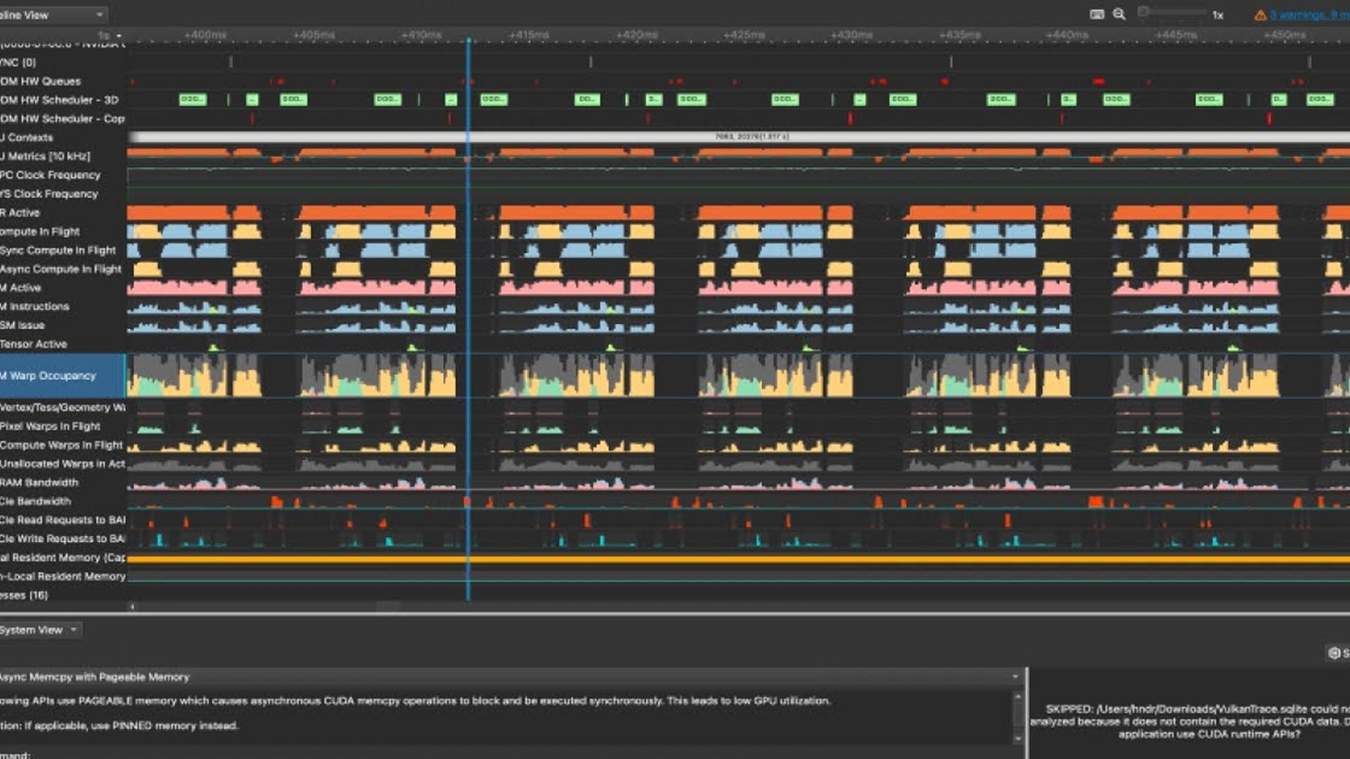The image size is (1350, 759).
Task: Click the screenshot preview icon near the zoom controls
Action: tap(1097, 14)
